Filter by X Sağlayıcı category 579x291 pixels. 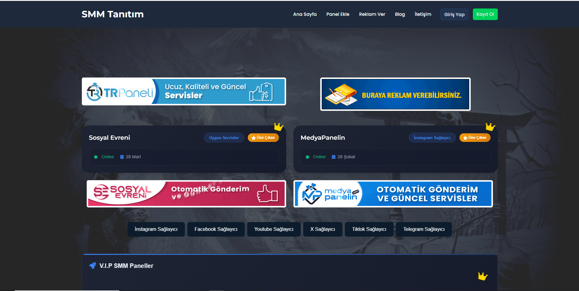coord(323,229)
